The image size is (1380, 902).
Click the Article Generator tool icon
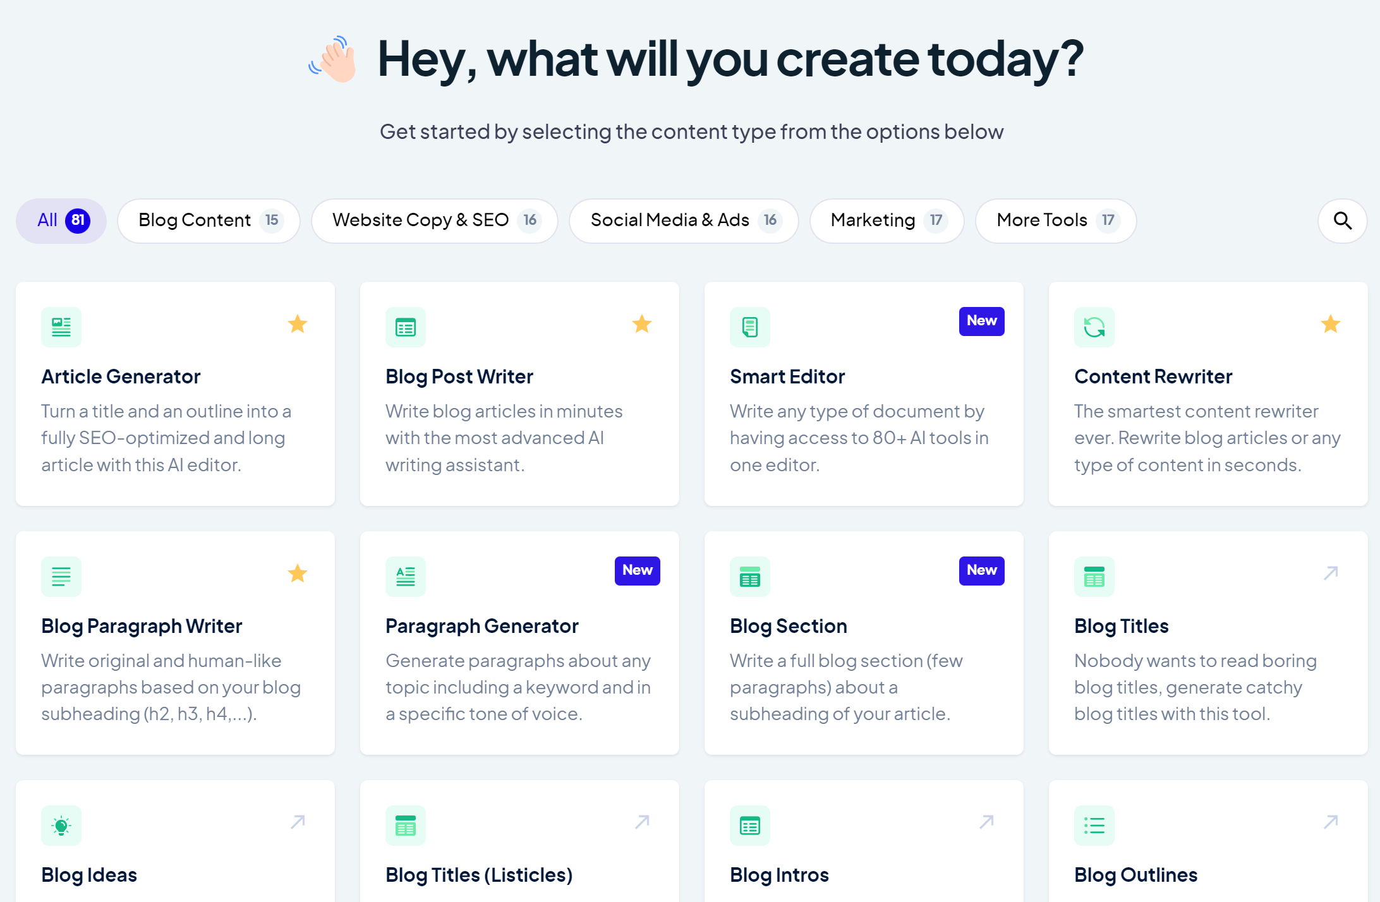[61, 327]
